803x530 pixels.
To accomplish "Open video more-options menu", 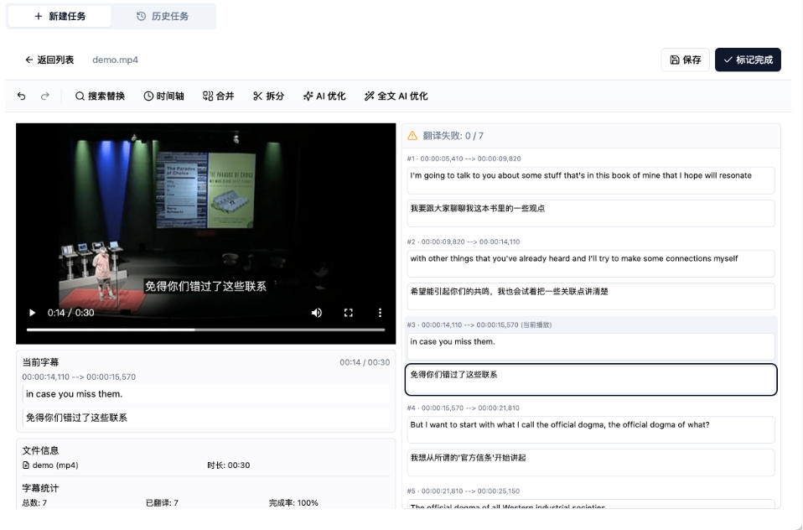I will pyautogui.click(x=380, y=313).
